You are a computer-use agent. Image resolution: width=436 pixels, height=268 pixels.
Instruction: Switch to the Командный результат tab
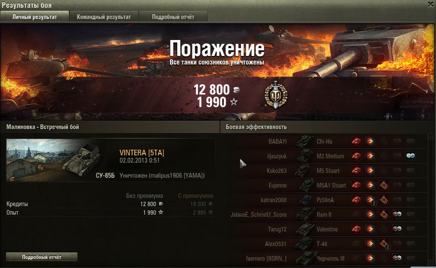pyautogui.click(x=104, y=17)
